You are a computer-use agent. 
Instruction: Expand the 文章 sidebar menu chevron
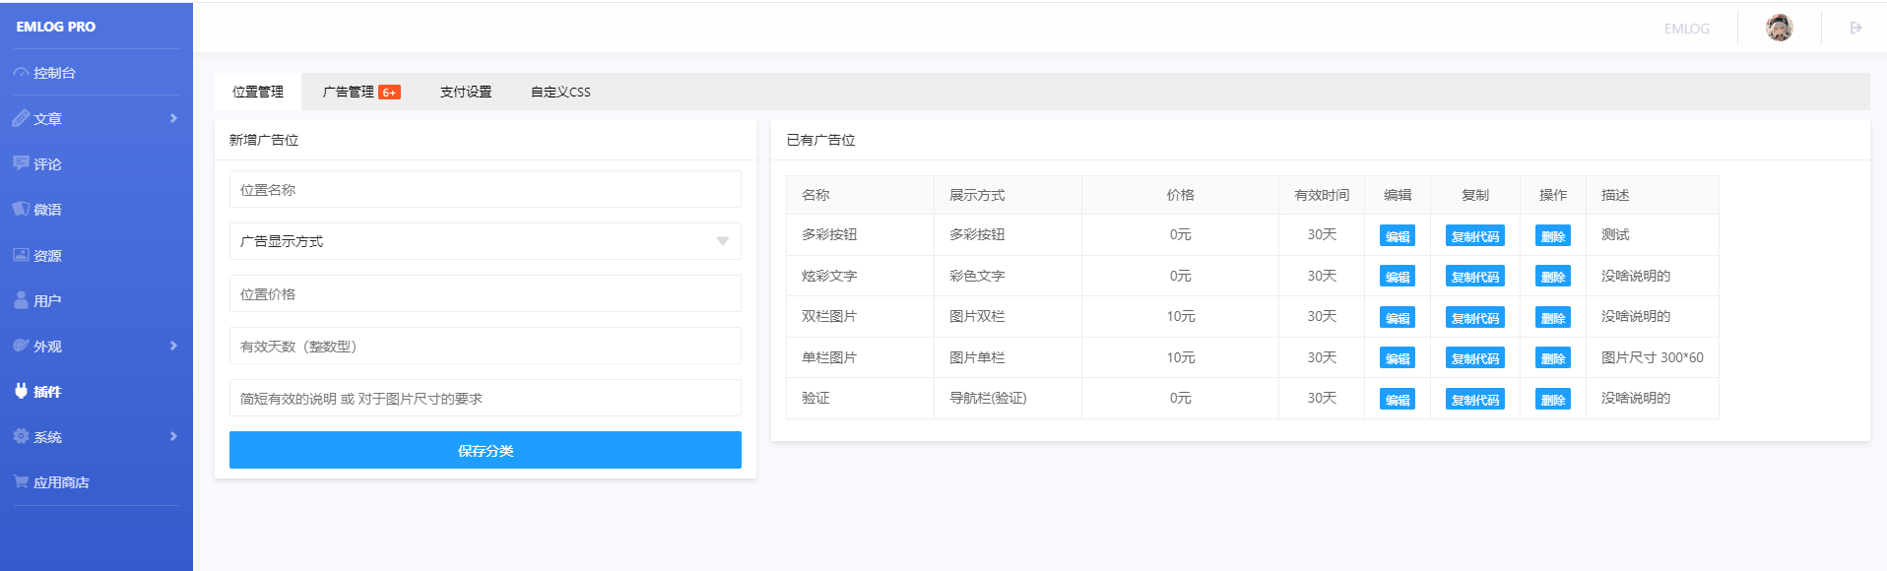click(x=173, y=118)
